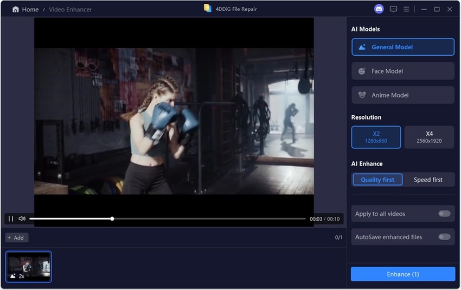Choose X2 1280x960 resolution
461x290 pixels.
[376, 137]
